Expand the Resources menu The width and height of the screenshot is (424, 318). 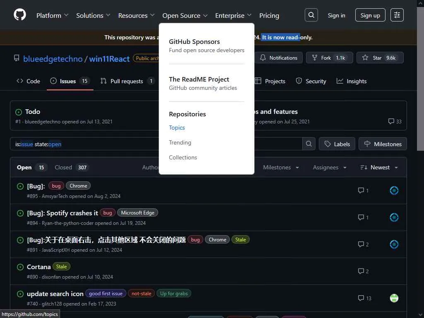click(x=136, y=15)
